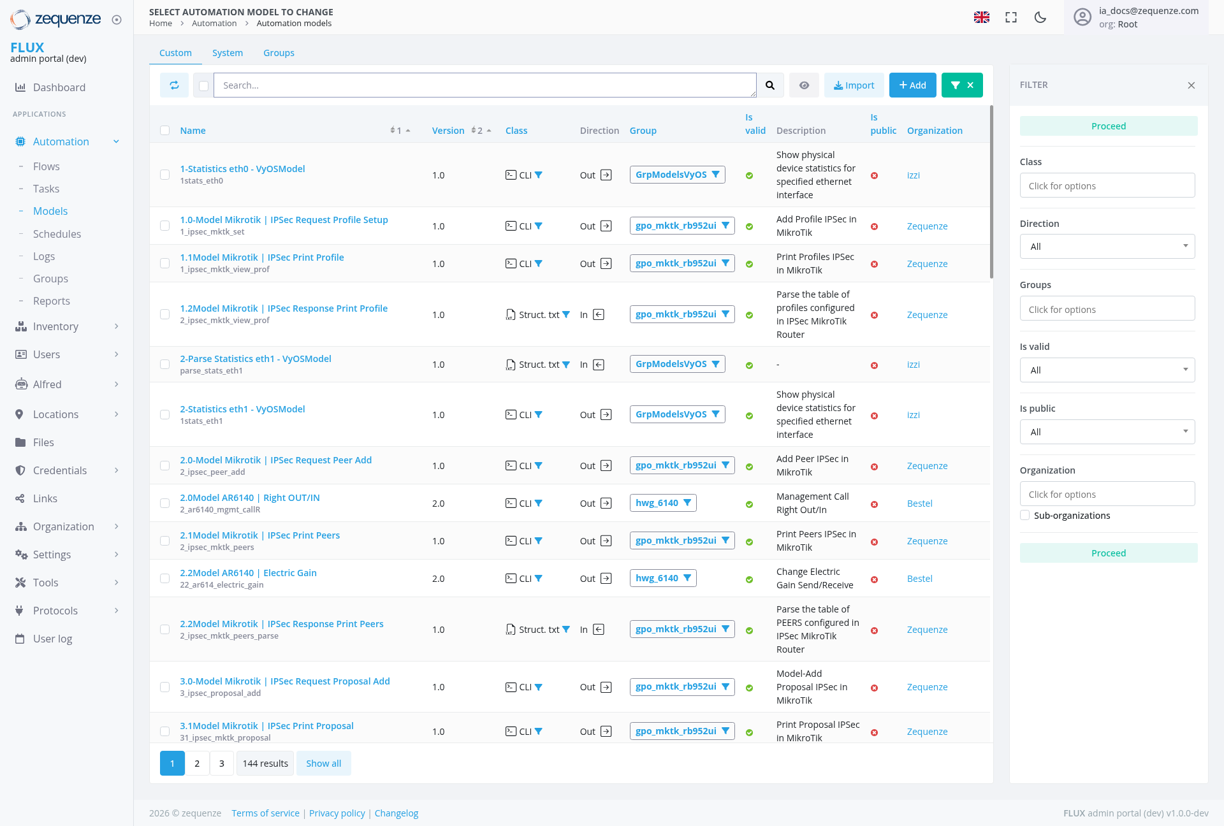The height and width of the screenshot is (826, 1224).
Task: Open the Changelog link in the footer
Action: 396,813
